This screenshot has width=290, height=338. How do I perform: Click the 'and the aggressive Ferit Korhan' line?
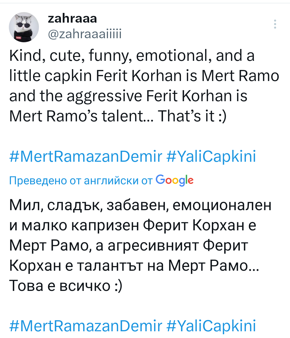click(128, 96)
